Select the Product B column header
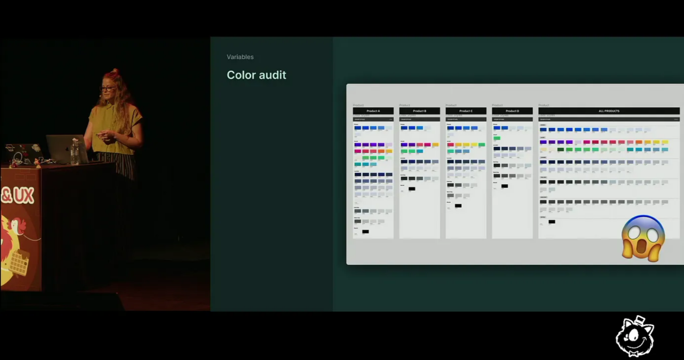This screenshot has width=684, height=360. [419, 111]
